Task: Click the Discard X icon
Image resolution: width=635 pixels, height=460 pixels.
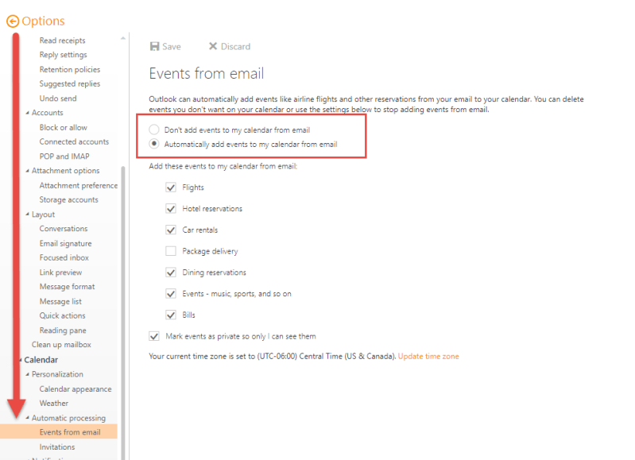Action: click(x=213, y=47)
